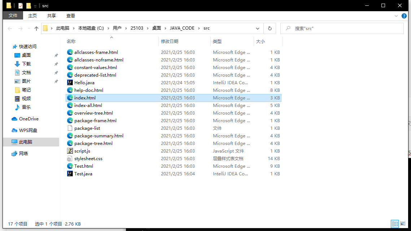Click the Back navigation arrow

pos(10,28)
